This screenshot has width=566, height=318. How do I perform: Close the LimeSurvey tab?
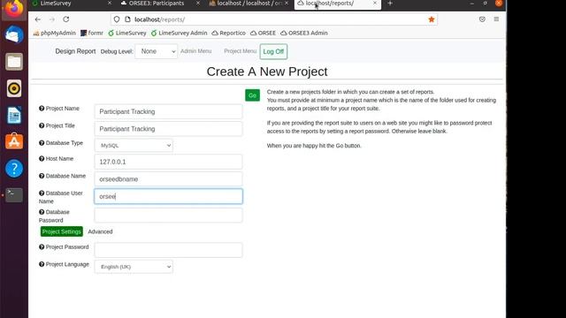click(110, 4)
